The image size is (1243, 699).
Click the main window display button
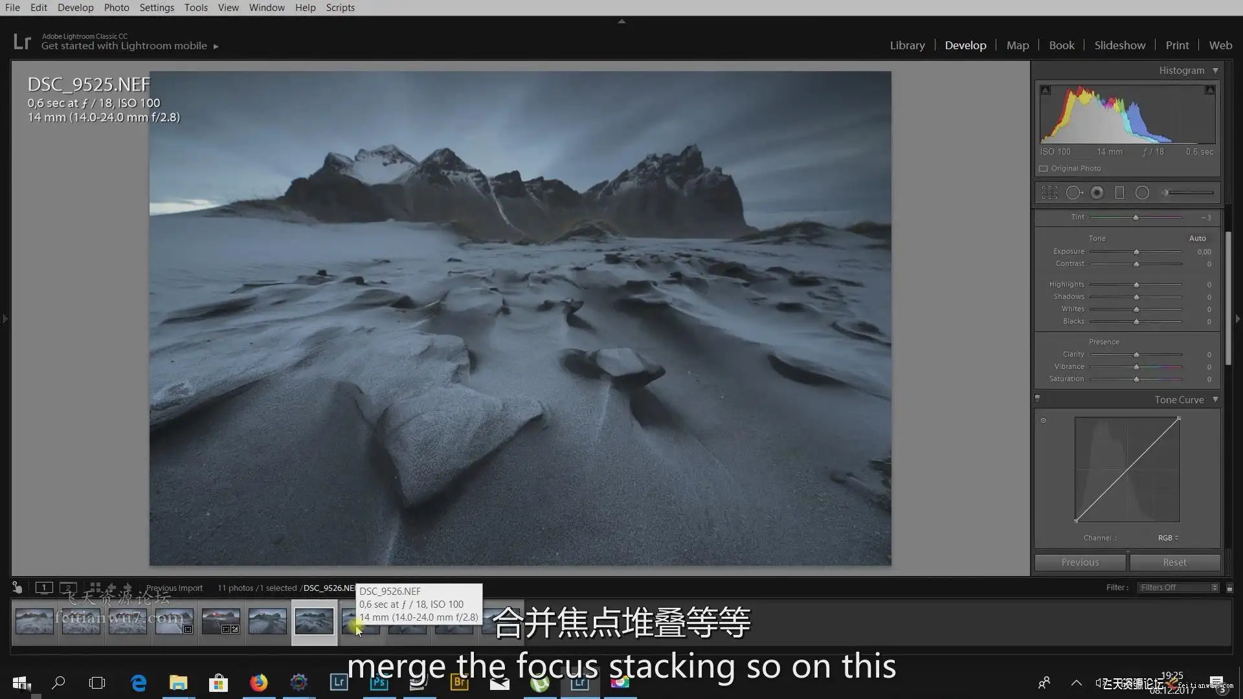(x=44, y=588)
